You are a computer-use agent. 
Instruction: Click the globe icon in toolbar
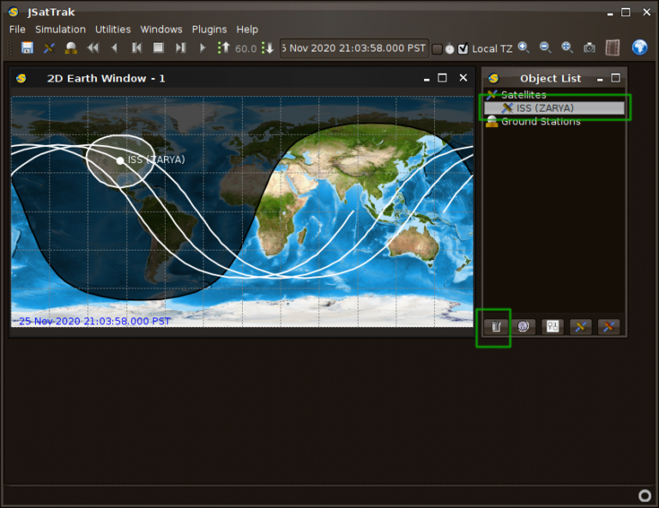click(x=639, y=47)
